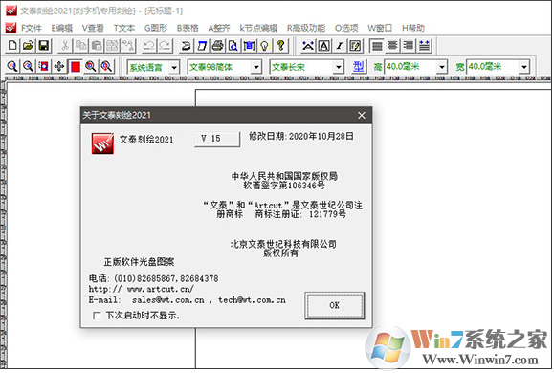Open the k节点编辑 menu
The height and width of the screenshot is (373, 554).
tap(258, 28)
